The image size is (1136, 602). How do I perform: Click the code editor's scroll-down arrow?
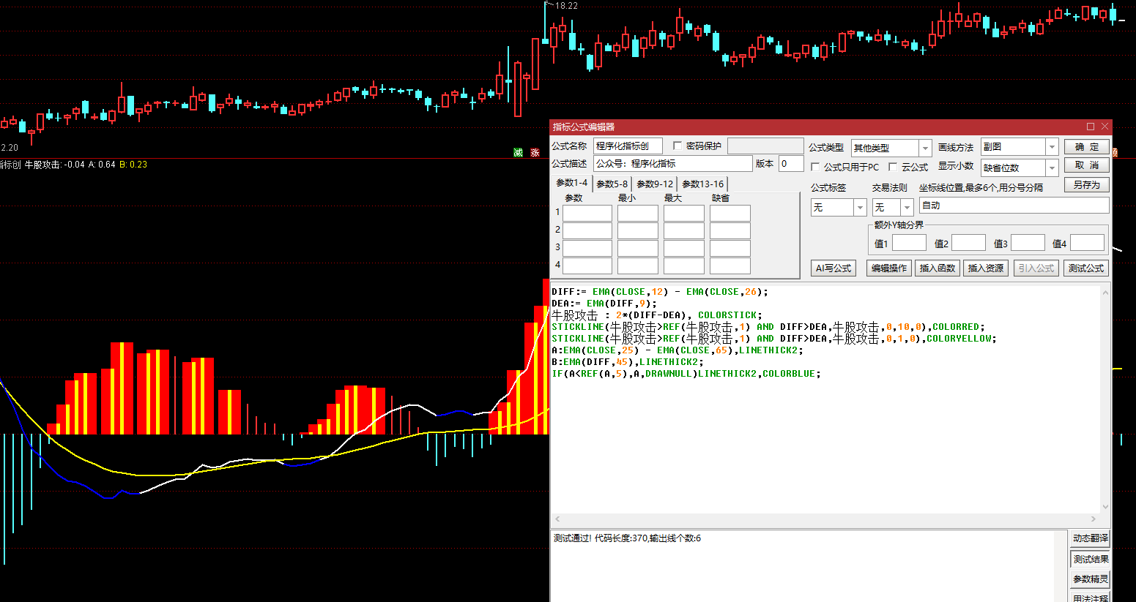(x=1105, y=507)
